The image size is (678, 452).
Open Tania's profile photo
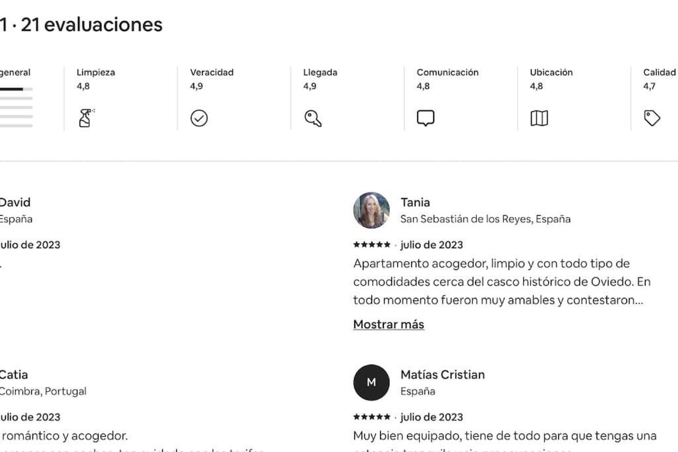[371, 210]
